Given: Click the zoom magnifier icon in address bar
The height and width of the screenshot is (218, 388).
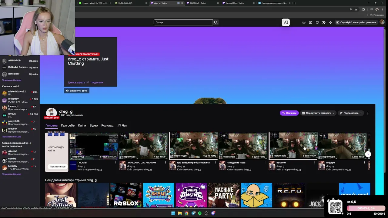Looking at the screenshot, I should tap(351, 9).
